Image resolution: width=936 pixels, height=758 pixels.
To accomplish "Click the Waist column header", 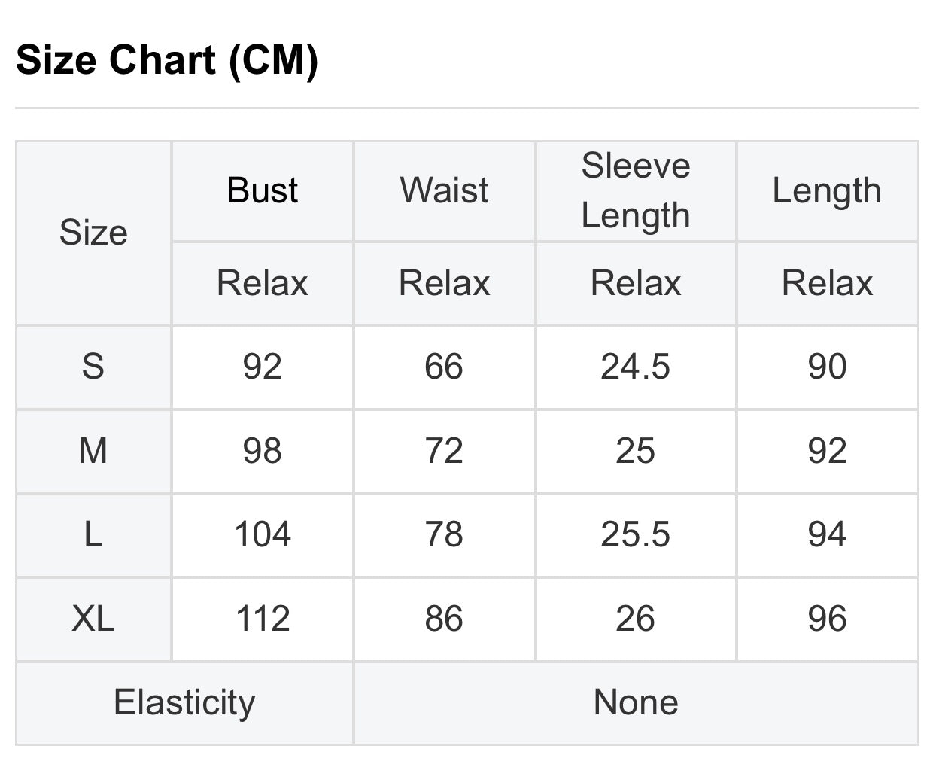I will point(444,190).
